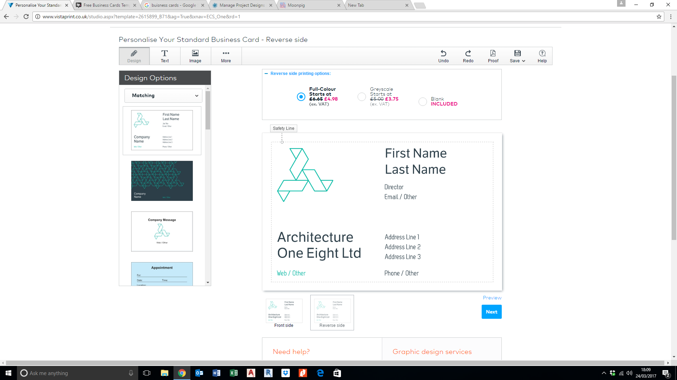
Task: Select Full-Colour reverse side printing
Action: pyautogui.click(x=301, y=97)
